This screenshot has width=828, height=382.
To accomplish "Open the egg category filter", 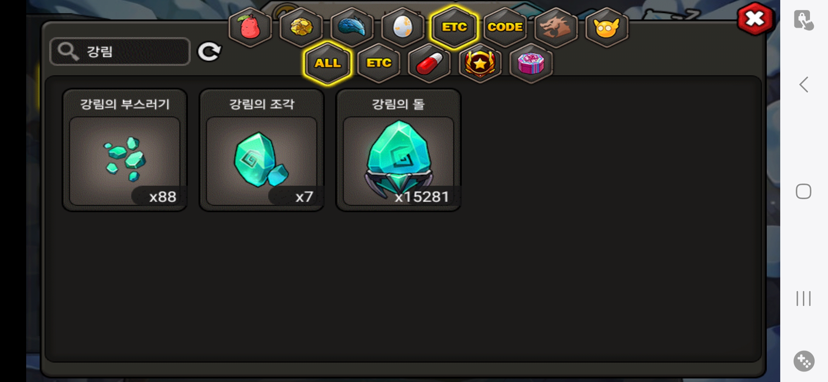I will (403, 27).
